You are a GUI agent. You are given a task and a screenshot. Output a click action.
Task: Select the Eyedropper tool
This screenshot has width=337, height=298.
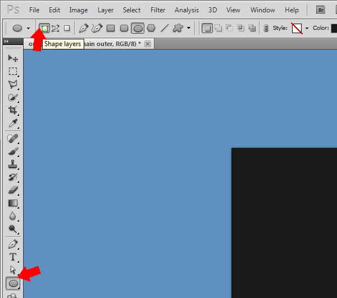[x=13, y=123]
